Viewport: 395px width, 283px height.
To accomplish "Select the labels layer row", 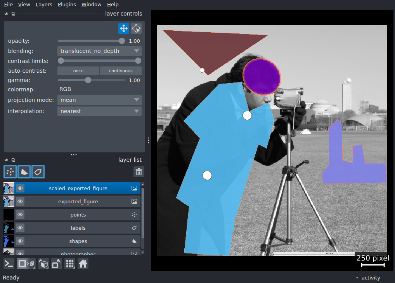I will click(x=72, y=228).
